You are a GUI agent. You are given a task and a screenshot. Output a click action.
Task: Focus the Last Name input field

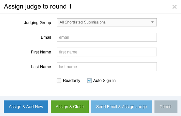pos(107,67)
